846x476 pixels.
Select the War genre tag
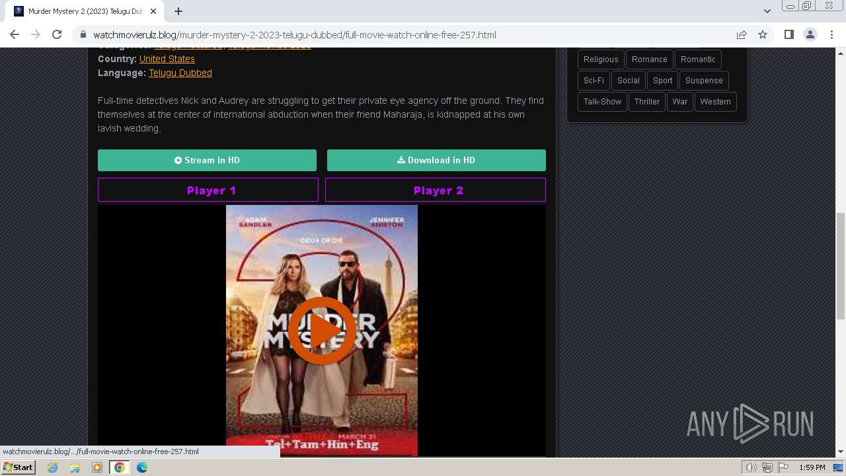tap(680, 102)
